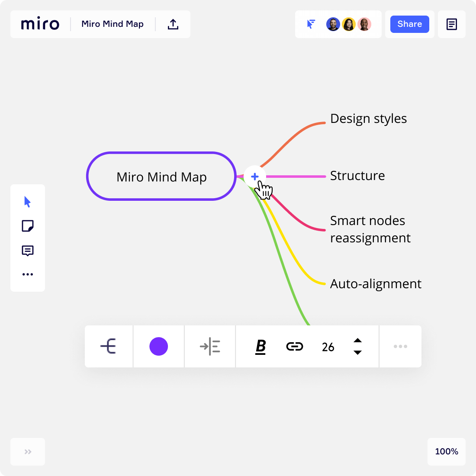Select the Miro Mind Map root node
This screenshot has width=476, height=476.
161,176
